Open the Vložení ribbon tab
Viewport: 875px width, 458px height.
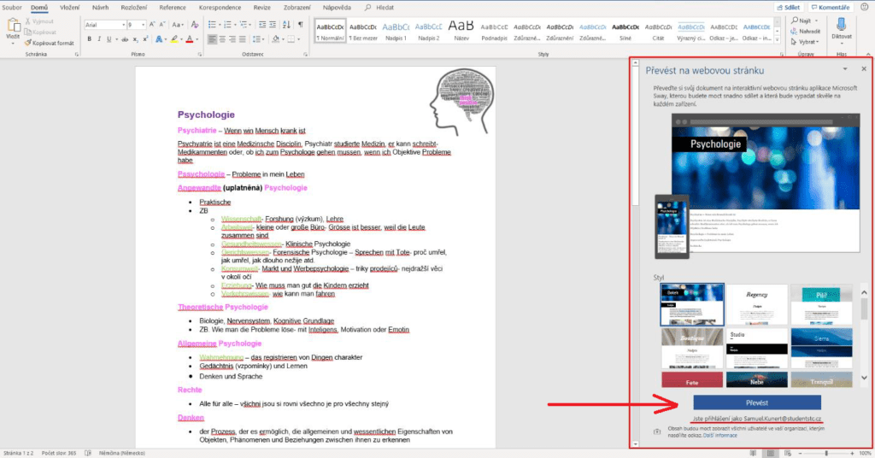(x=70, y=7)
